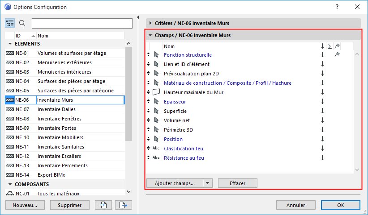
Task: Click the export scheme icon button
Action: [122, 205]
